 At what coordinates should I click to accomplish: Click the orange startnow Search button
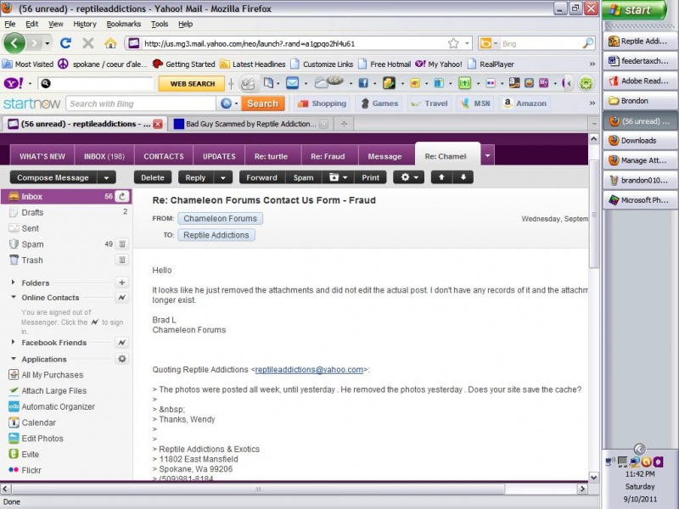click(263, 103)
